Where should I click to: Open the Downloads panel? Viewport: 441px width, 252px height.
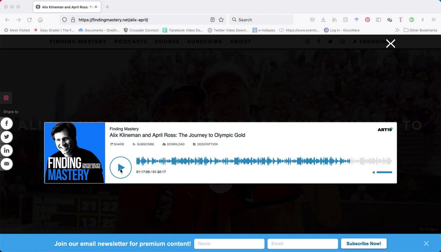[323, 20]
